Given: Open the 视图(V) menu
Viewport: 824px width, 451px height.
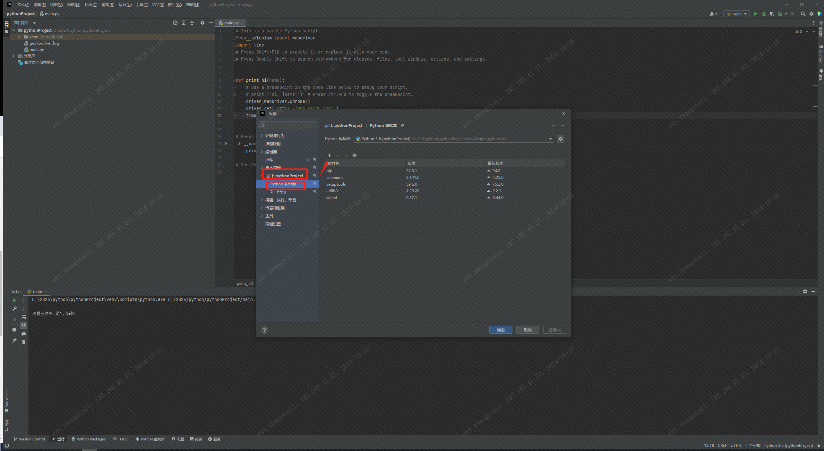Looking at the screenshot, I should click(x=56, y=4).
